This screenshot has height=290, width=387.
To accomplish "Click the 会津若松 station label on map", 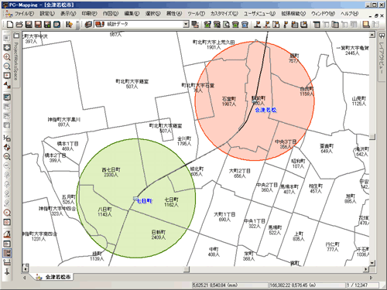I will [265, 110].
